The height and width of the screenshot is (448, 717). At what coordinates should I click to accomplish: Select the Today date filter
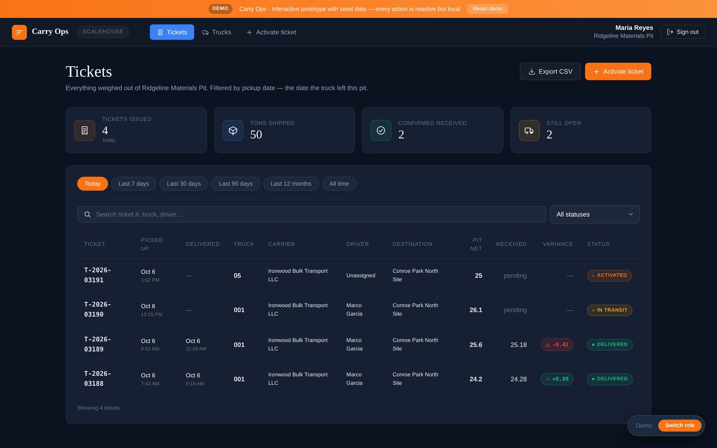(x=93, y=184)
